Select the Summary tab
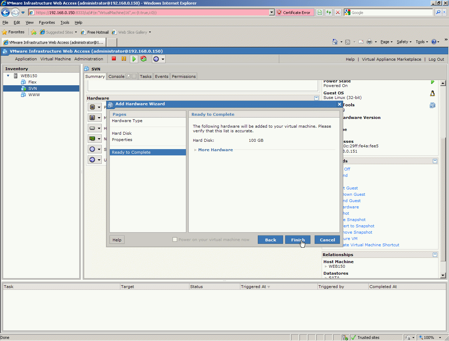The width and height of the screenshot is (449, 341). click(x=95, y=76)
